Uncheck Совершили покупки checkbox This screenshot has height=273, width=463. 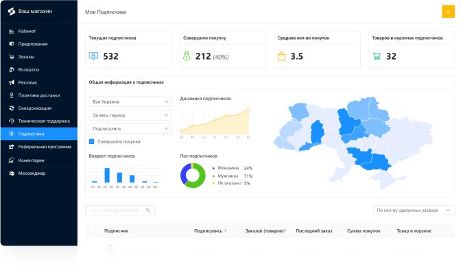pyautogui.click(x=91, y=142)
